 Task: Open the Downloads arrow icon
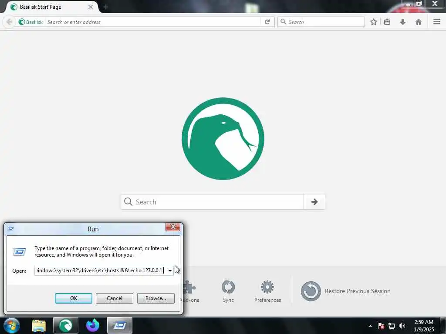(x=403, y=22)
